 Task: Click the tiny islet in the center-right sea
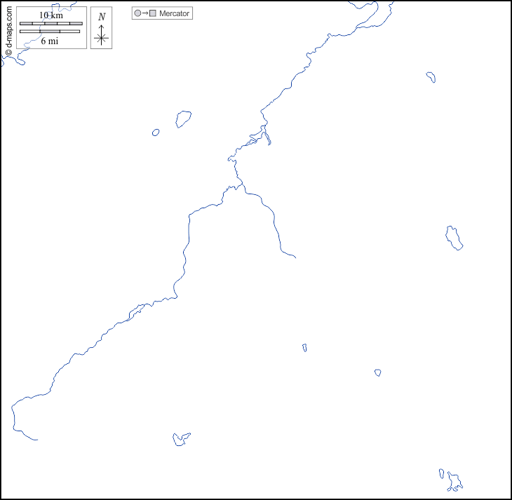[x=304, y=347]
